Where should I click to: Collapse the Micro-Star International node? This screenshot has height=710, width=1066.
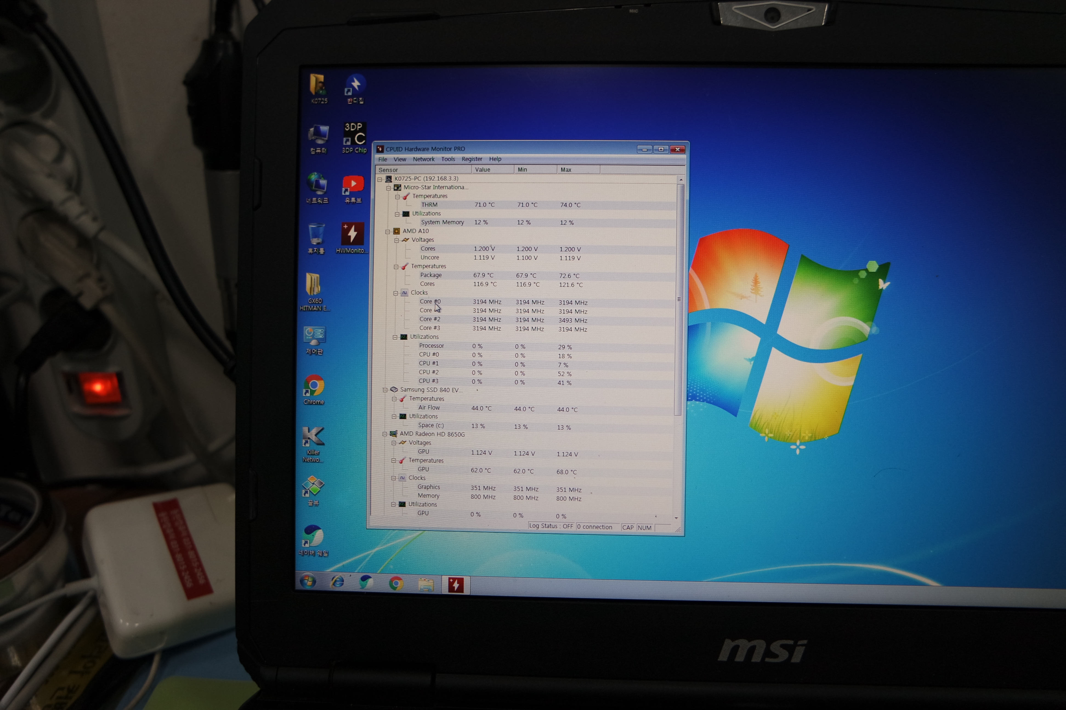coord(389,188)
